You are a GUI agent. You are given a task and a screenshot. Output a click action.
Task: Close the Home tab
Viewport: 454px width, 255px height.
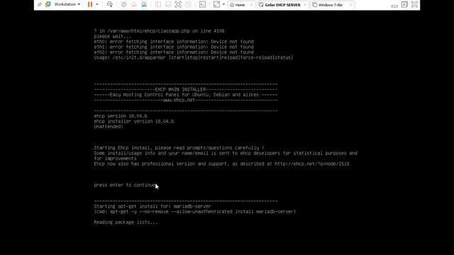pyautogui.click(x=251, y=5)
